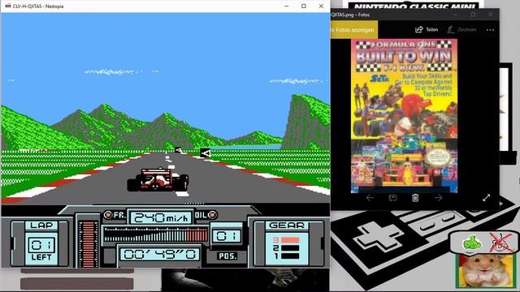Open the filmstrip icon beside the trash icon
Image resolution: width=520 pixels, height=292 pixels.
click(x=392, y=198)
